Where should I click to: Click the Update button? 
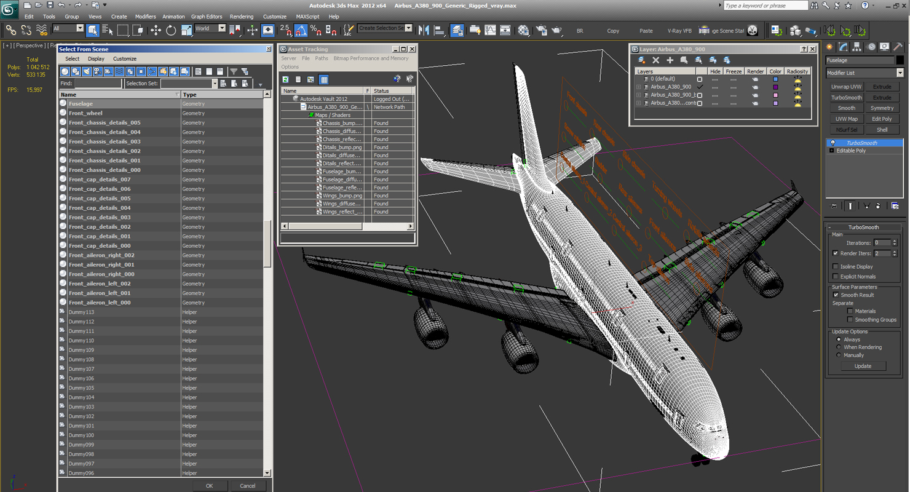click(863, 366)
